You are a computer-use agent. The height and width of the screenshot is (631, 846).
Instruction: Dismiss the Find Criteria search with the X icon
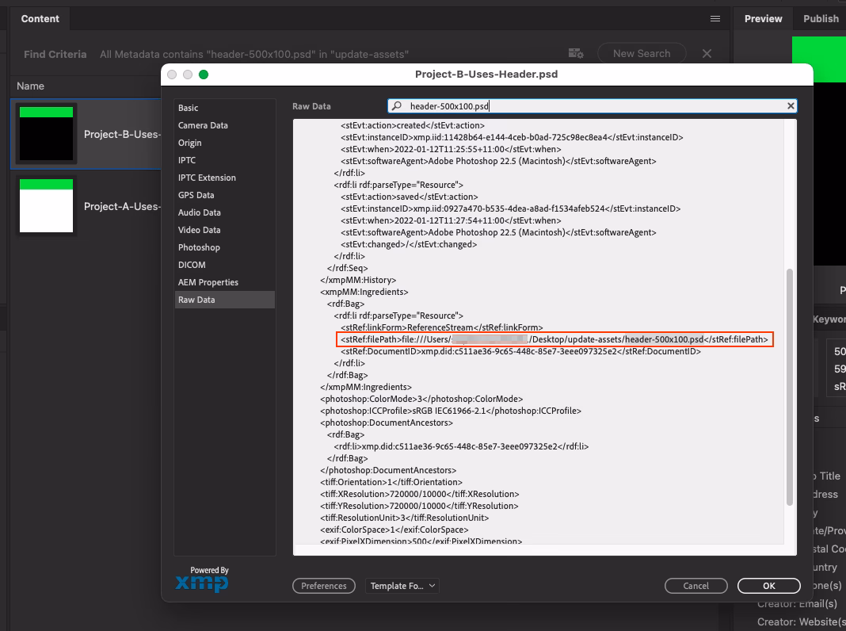point(706,53)
